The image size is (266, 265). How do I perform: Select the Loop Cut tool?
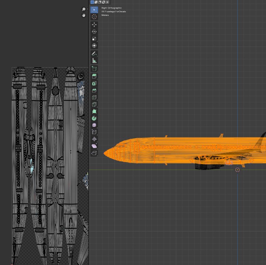point(94,98)
